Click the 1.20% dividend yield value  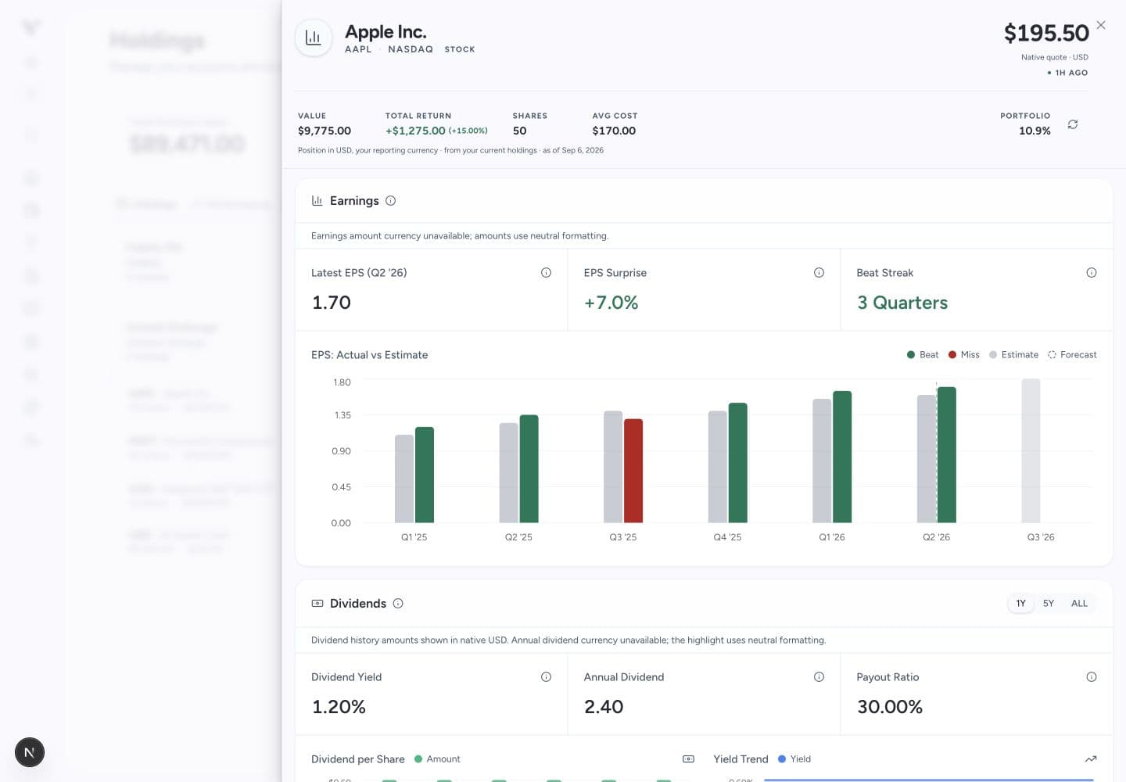(x=339, y=708)
